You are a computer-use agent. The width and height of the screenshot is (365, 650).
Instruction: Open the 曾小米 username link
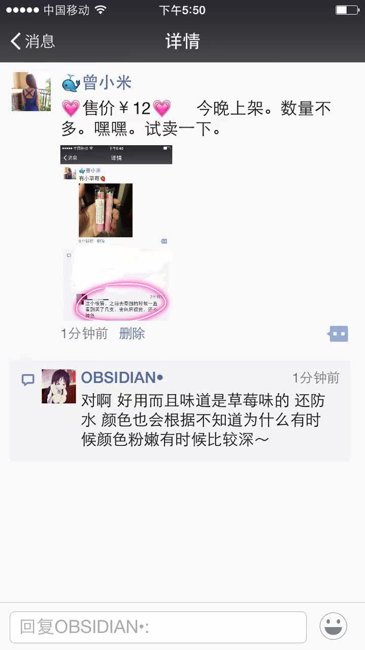coord(107,83)
